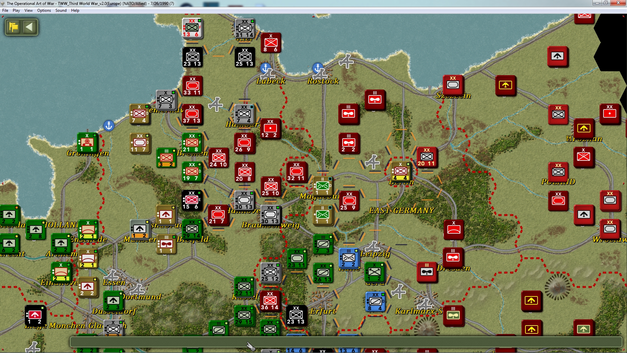The width and height of the screenshot is (627, 353).
Task: Select the red 24 10 mechanized division
Action: pyautogui.click(x=218, y=158)
